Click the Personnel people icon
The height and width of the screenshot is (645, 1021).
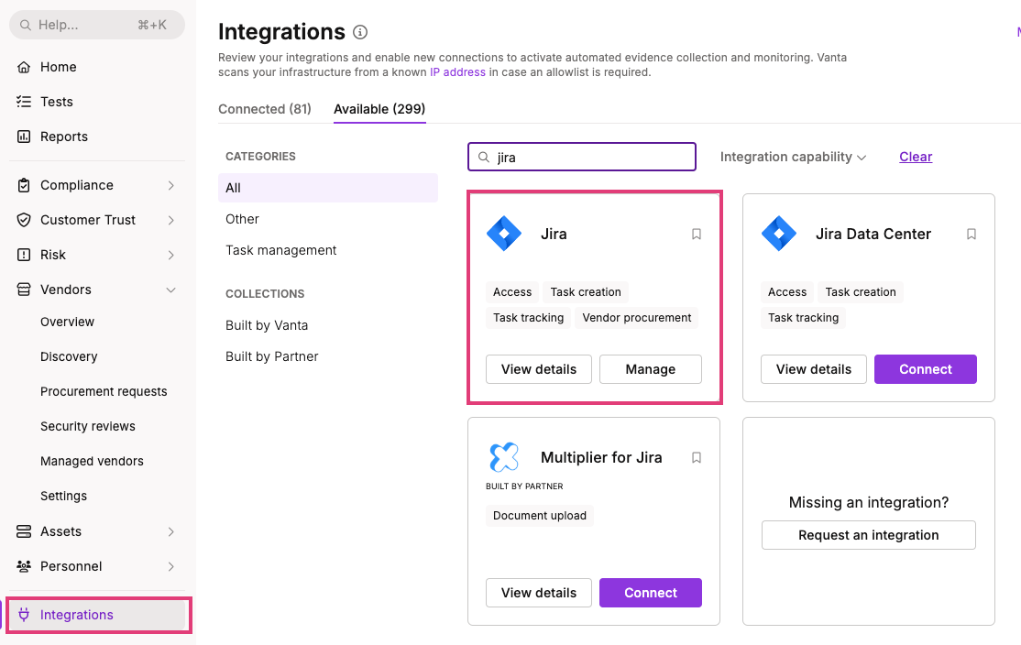point(24,566)
